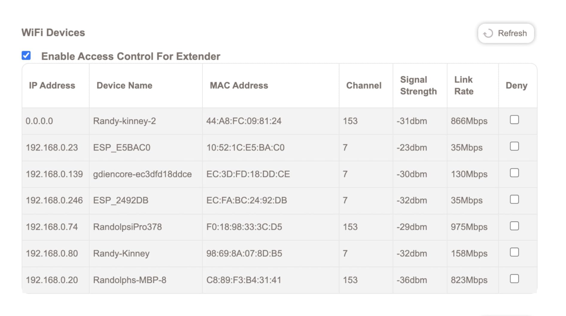Check Deny box for Randy-kinney-2
Screen dimensions: 566x316
coord(514,120)
